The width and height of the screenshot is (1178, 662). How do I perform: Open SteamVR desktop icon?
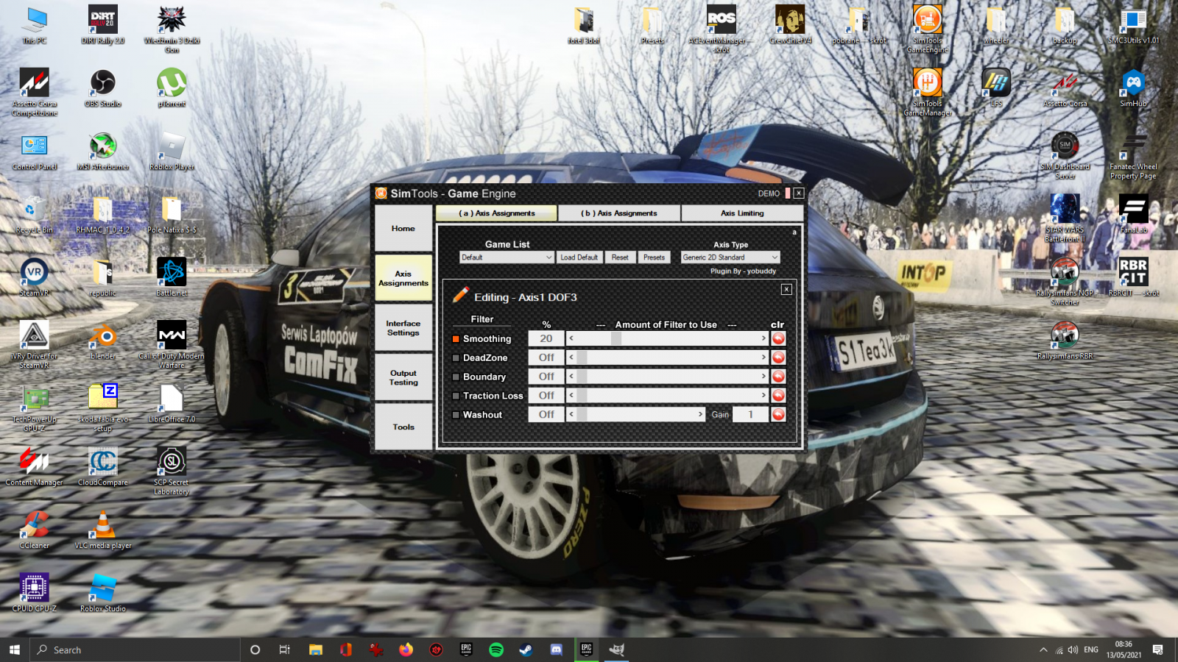click(34, 277)
